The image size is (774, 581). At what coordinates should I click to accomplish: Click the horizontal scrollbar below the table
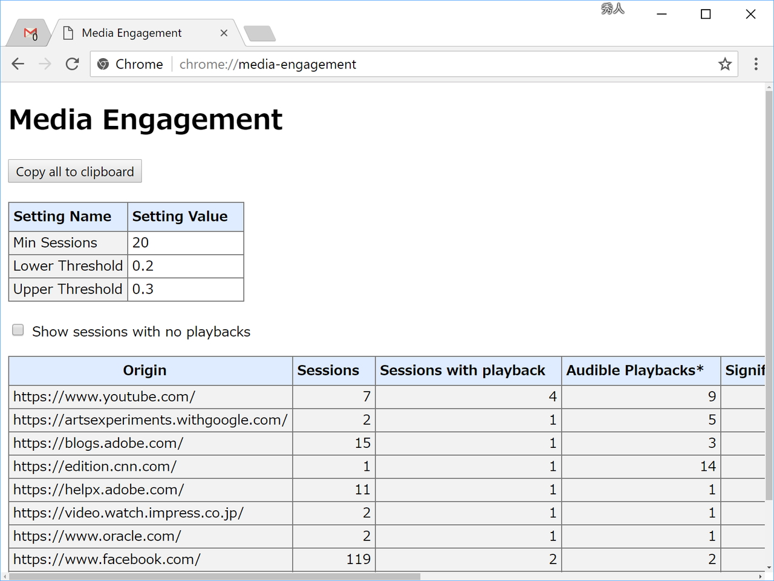click(x=212, y=576)
